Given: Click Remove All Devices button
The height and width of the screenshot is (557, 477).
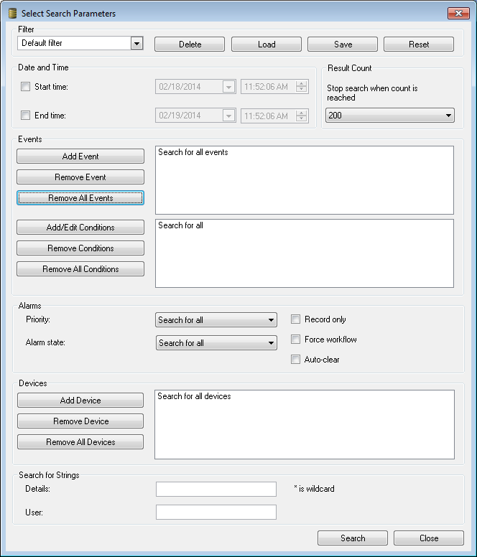Looking at the screenshot, I should 80,442.
